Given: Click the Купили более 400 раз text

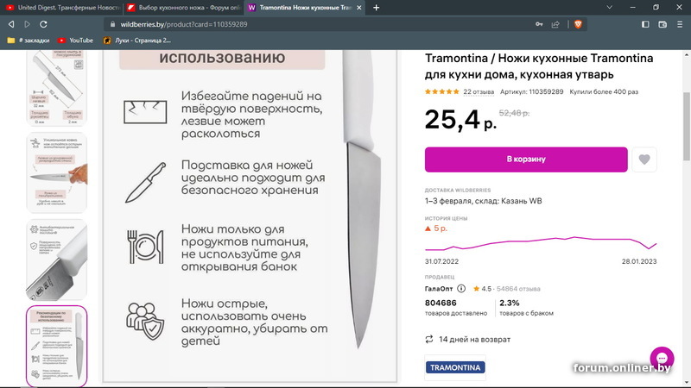Looking at the screenshot, I should 604,92.
